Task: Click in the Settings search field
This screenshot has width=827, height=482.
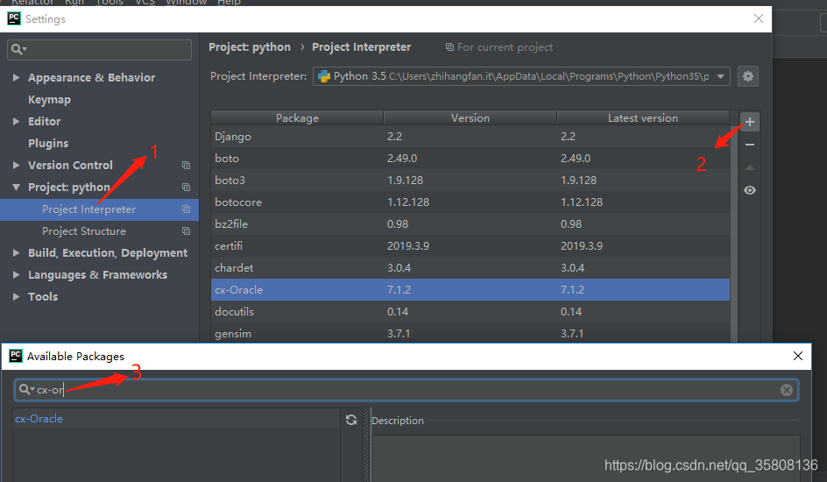Action: coord(99,50)
